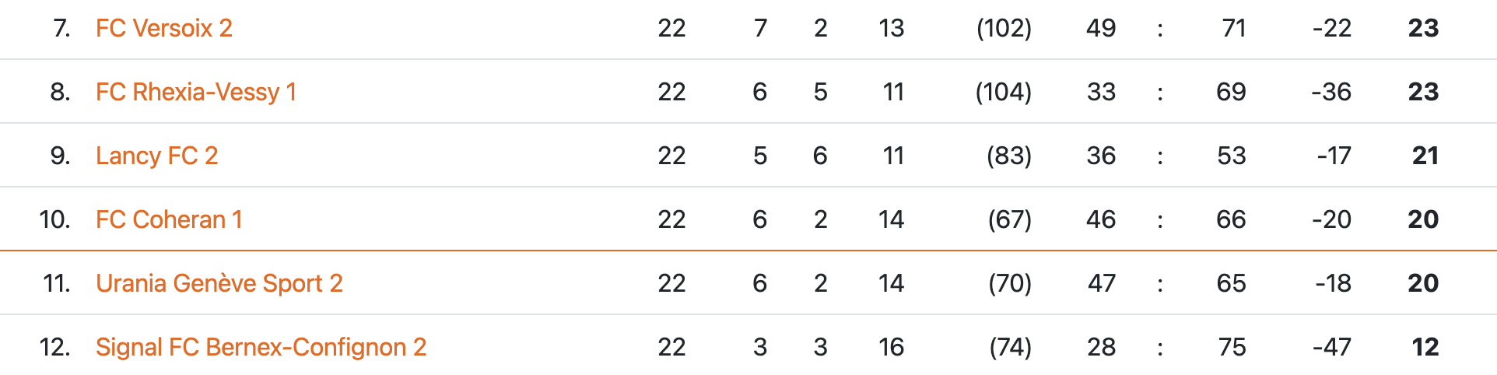Click the FC Rhexia-Vessy 1 link
This screenshot has width=1497, height=375.
point(195,93)
